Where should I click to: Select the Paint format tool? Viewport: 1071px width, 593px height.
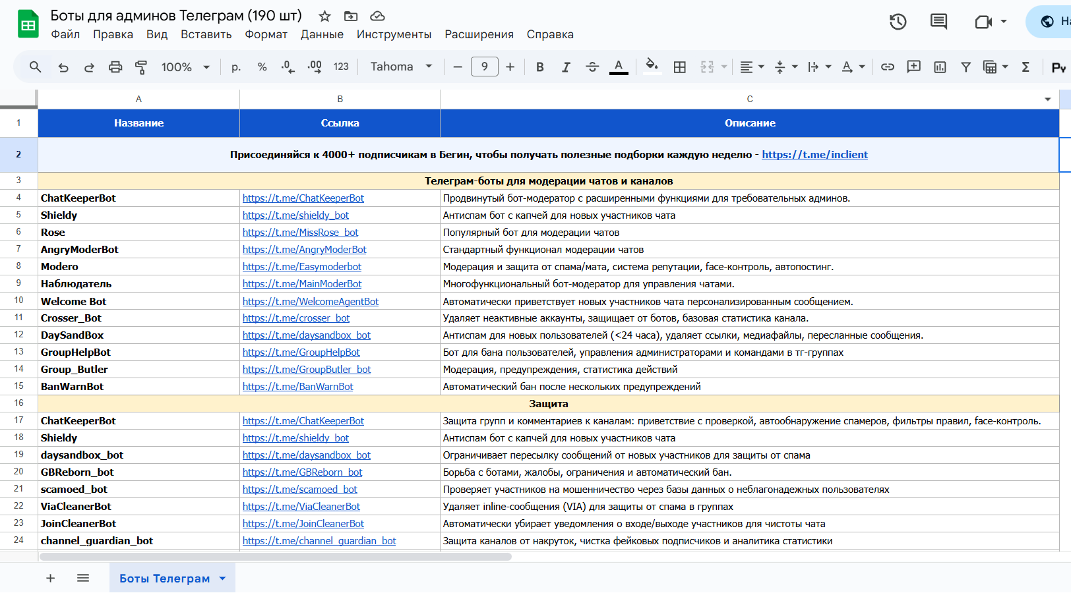click(141, 67)
